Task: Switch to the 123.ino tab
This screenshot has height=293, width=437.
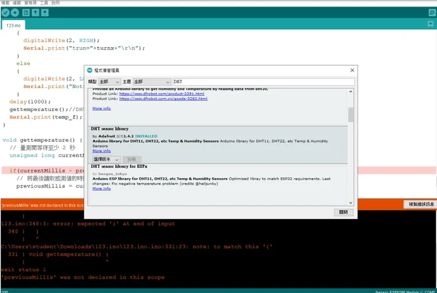Action: (x=14, y=25)
